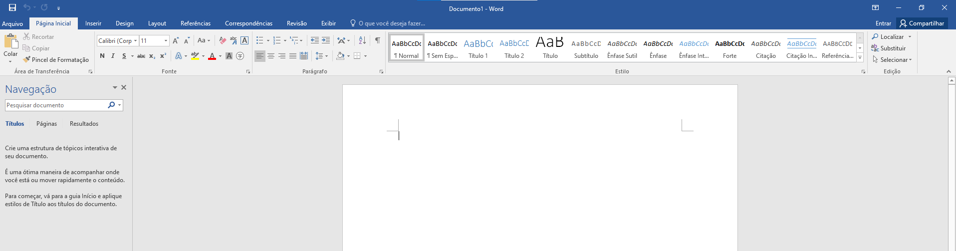Click Entrar to sign in
Screen dimensions: 956x251
(883, 23)
